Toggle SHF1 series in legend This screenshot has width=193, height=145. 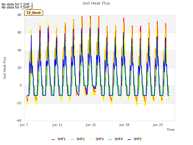tap(59, 139)
